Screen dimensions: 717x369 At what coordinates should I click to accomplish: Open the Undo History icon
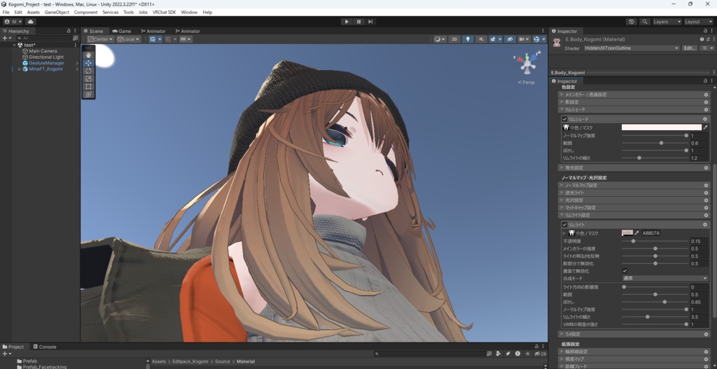point(632,22)
